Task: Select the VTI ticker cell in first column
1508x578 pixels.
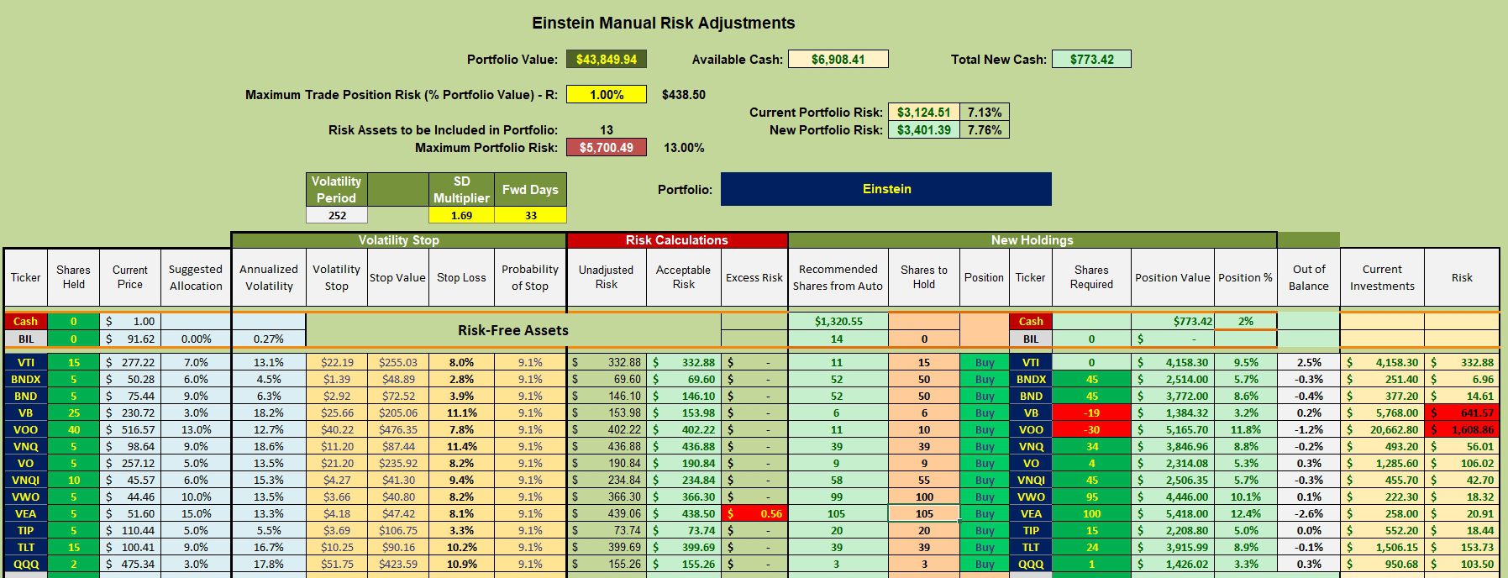Action: pyautogui.click(x=25, y=362)
